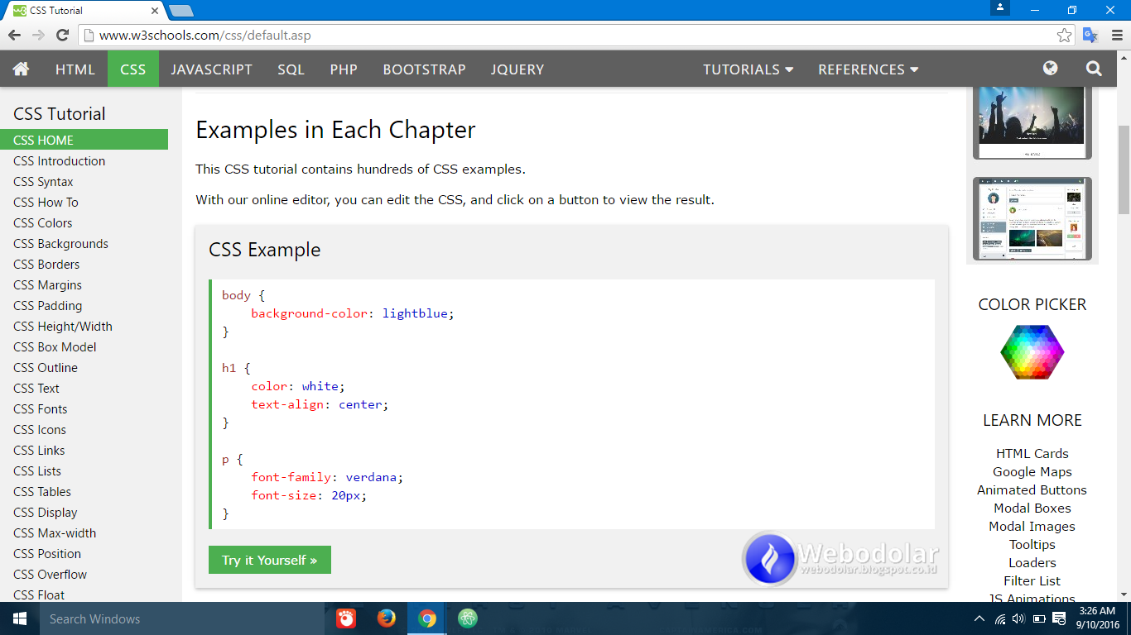Click the network Wi-Fi tray icon

(1000, 618)
